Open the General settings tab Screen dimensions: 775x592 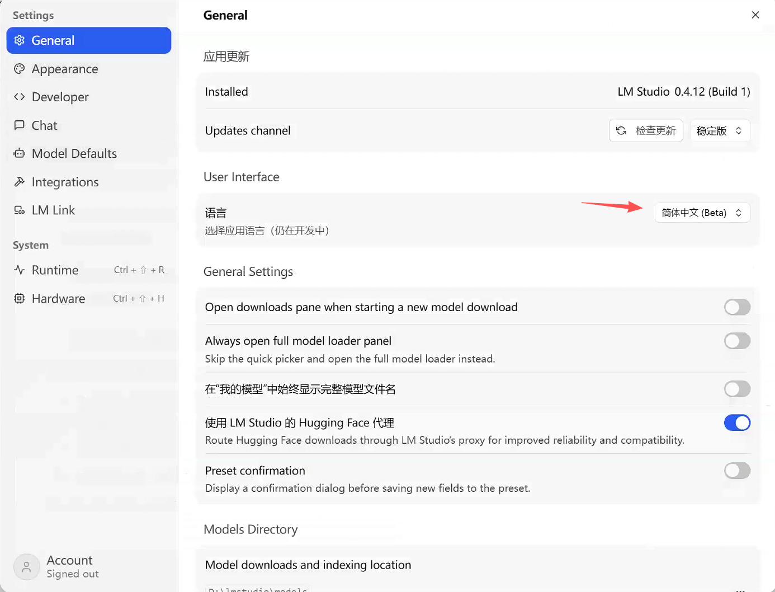(x=89, y=40)
